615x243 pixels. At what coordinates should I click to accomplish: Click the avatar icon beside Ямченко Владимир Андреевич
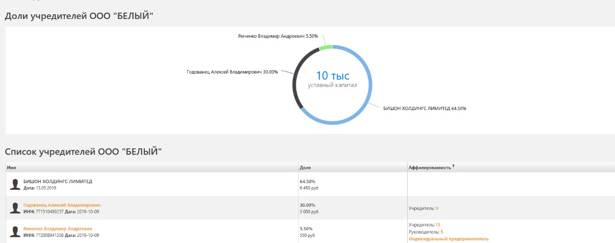click(x=15, y=231)
